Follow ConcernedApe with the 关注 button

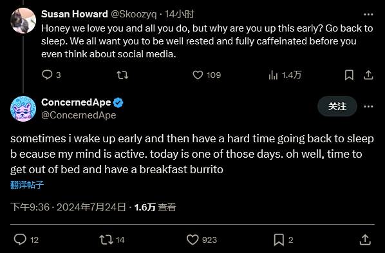[x=337, y=106]
